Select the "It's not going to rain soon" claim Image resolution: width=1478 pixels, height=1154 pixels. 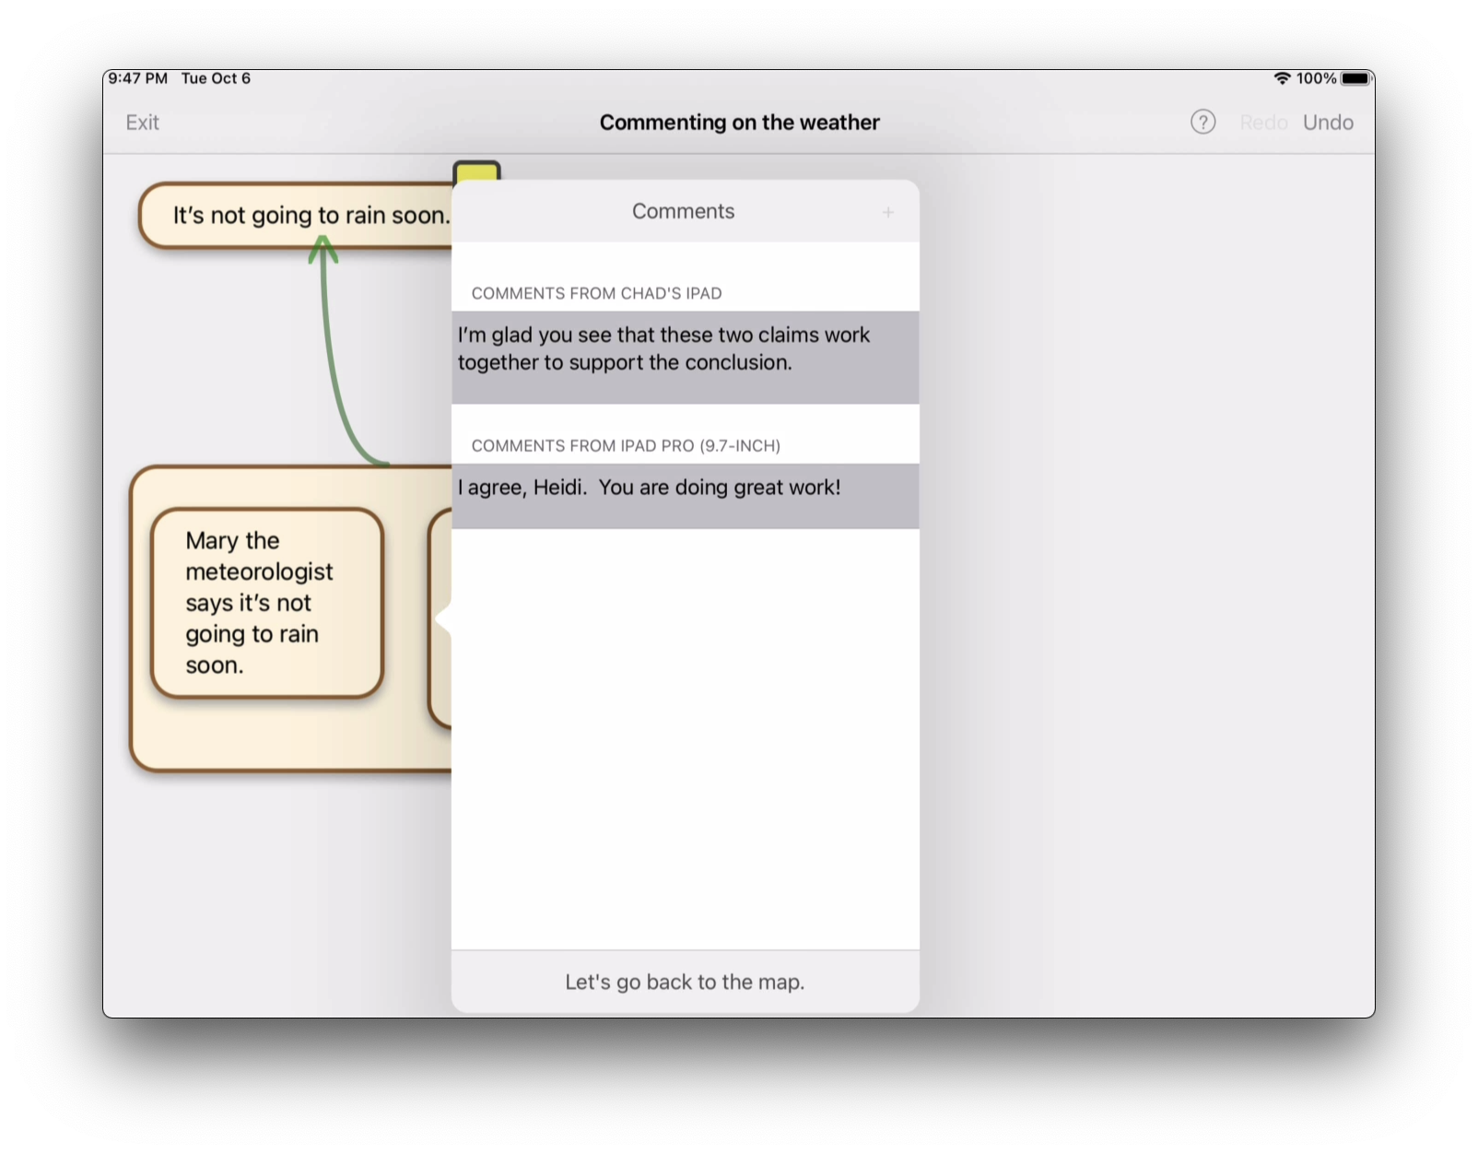[x=297, y=216]
